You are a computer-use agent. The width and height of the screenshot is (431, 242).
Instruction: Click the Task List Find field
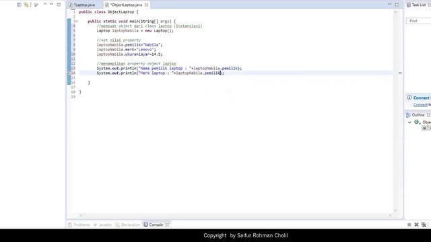(x=418, y=21)
